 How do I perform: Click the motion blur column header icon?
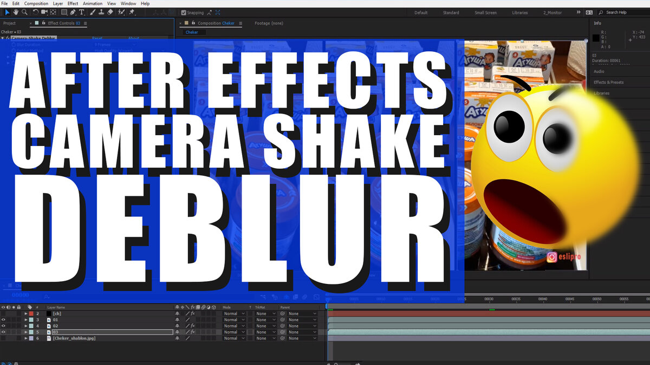pyautogui.click(x=203, y=307)
